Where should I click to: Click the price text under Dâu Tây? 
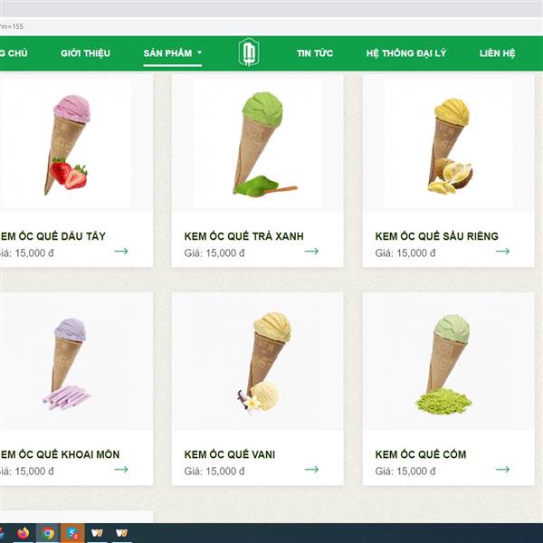point(26,253)
